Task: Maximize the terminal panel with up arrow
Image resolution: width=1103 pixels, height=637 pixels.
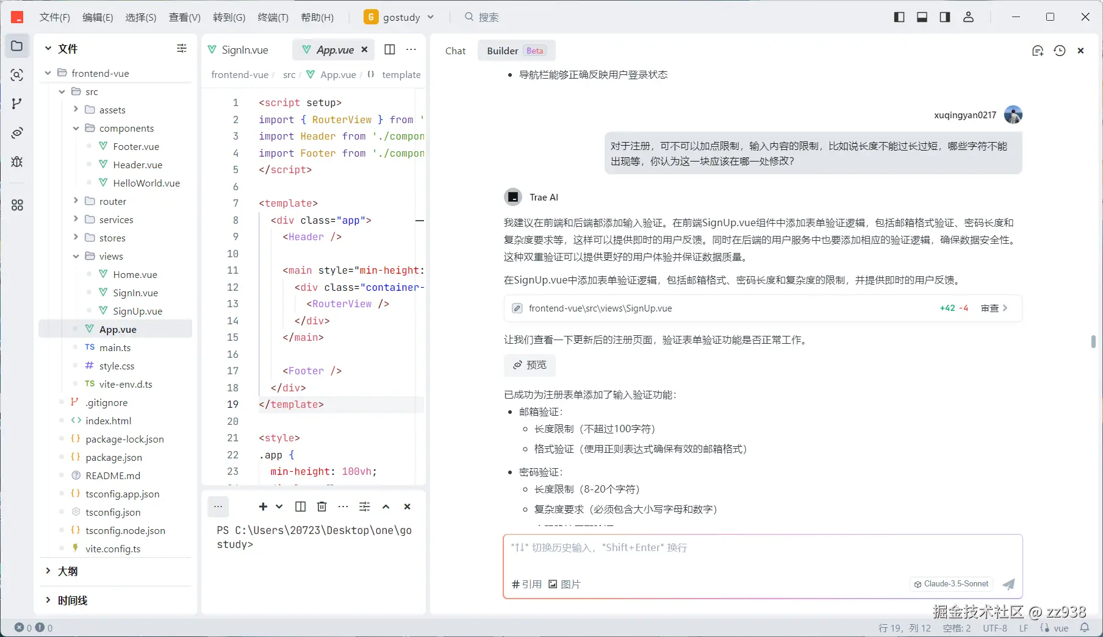Action: [386, 507]
